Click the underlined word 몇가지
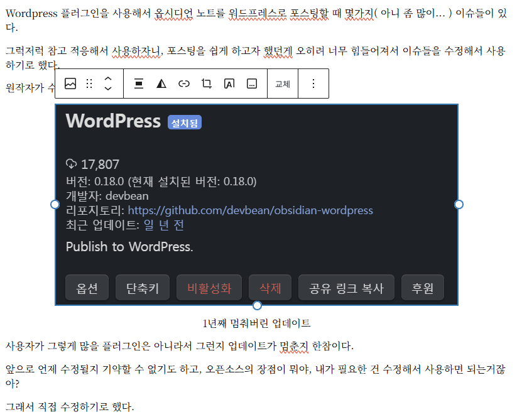The width and height of the screenshot is (517, 417). 359,14
